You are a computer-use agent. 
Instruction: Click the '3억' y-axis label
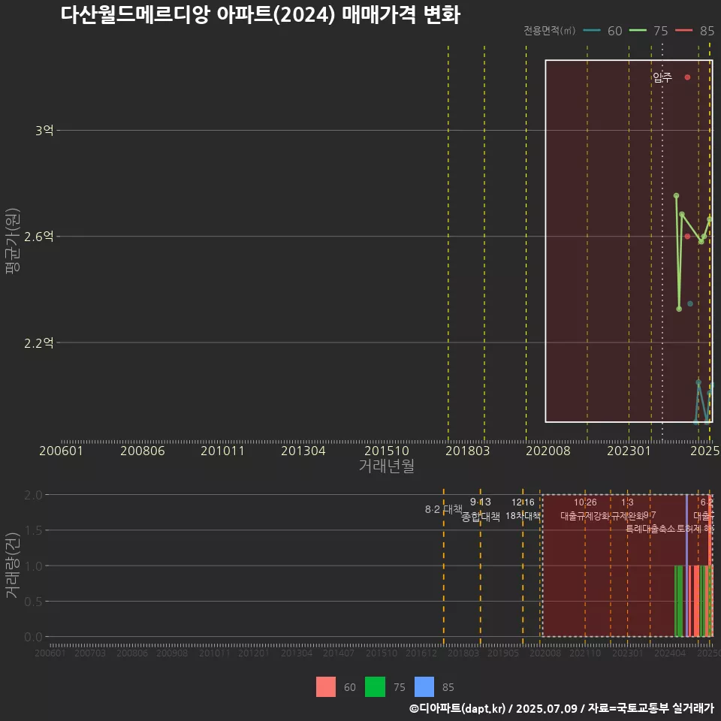(44, 131)
